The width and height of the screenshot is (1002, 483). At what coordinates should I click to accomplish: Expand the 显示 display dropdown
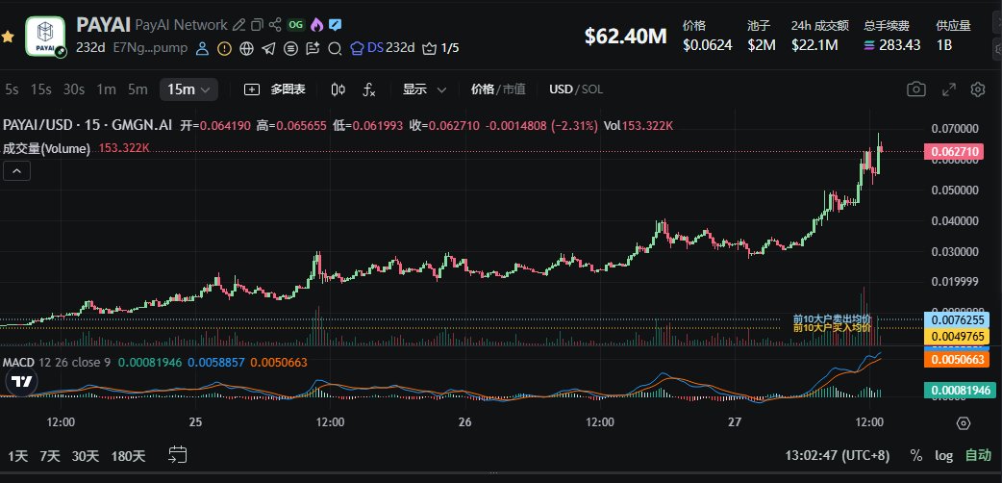424,89
